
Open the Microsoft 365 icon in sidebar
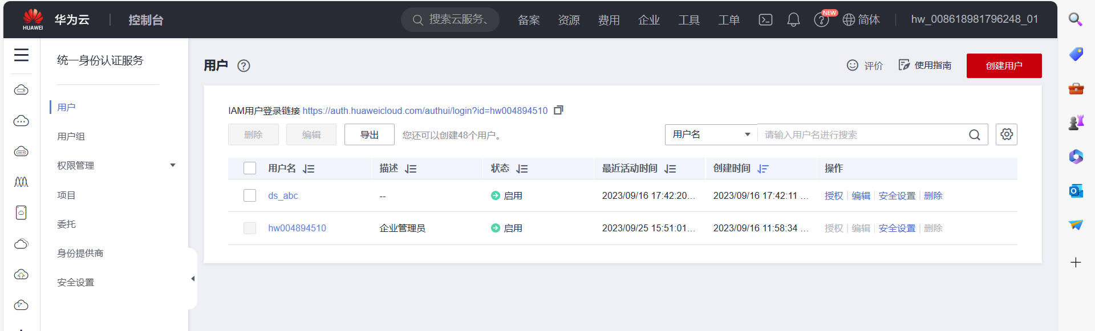coord(1076,157)
